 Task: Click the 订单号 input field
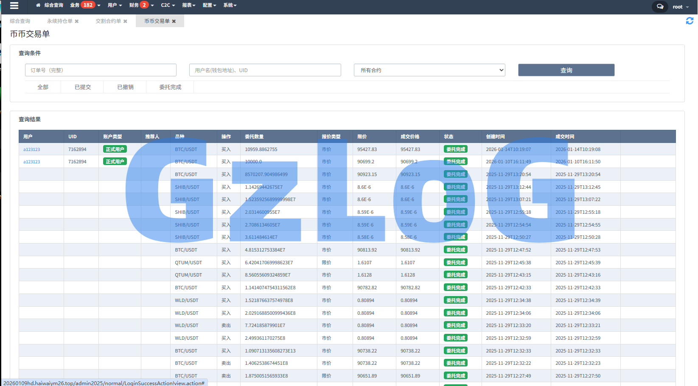pos(101,70)
